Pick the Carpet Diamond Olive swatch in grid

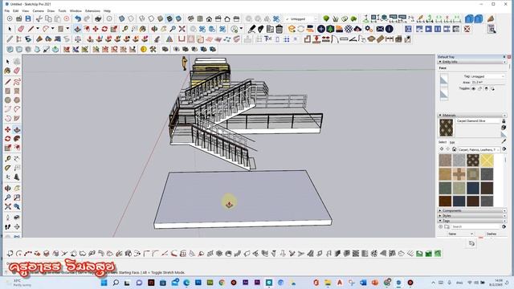[473, 161]
